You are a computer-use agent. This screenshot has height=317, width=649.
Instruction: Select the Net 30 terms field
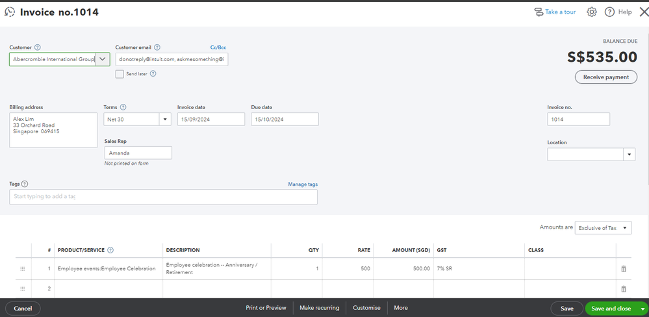(132, 119)
